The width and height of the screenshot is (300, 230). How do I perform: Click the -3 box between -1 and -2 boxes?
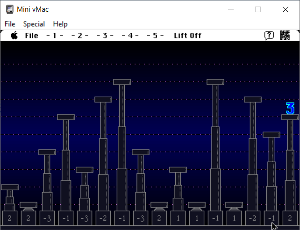click(x=85, y=218)
